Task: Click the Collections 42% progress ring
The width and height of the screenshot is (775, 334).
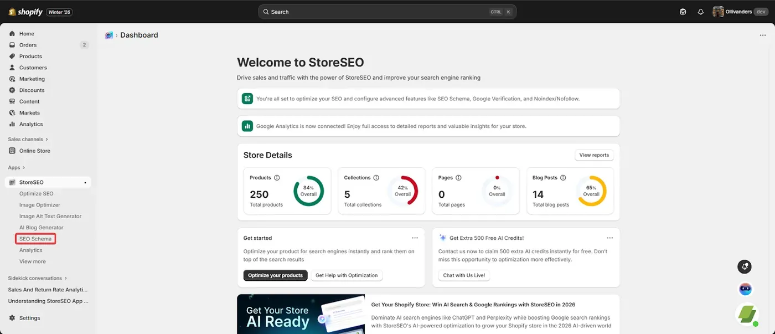Action: click(x=402, y=191)
